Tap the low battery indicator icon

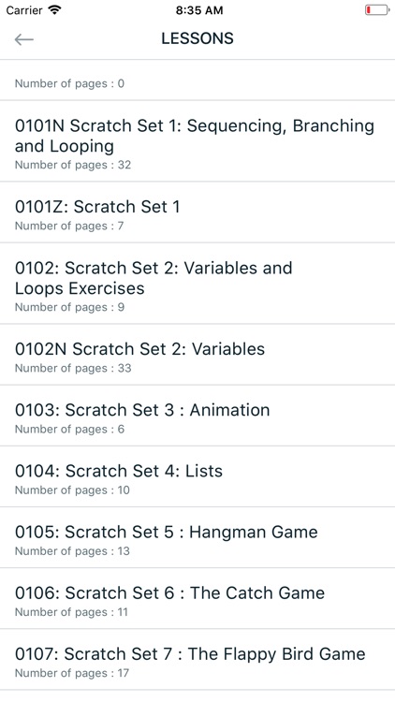point(377,10)
